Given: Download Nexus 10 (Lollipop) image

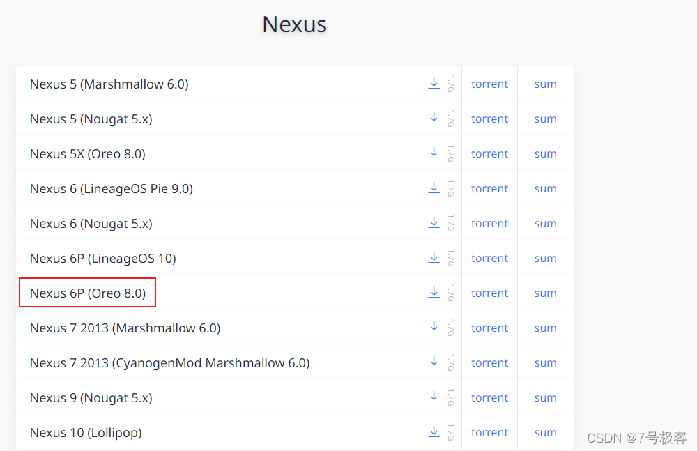Looking at the screenshot, I should click(434, 431).
